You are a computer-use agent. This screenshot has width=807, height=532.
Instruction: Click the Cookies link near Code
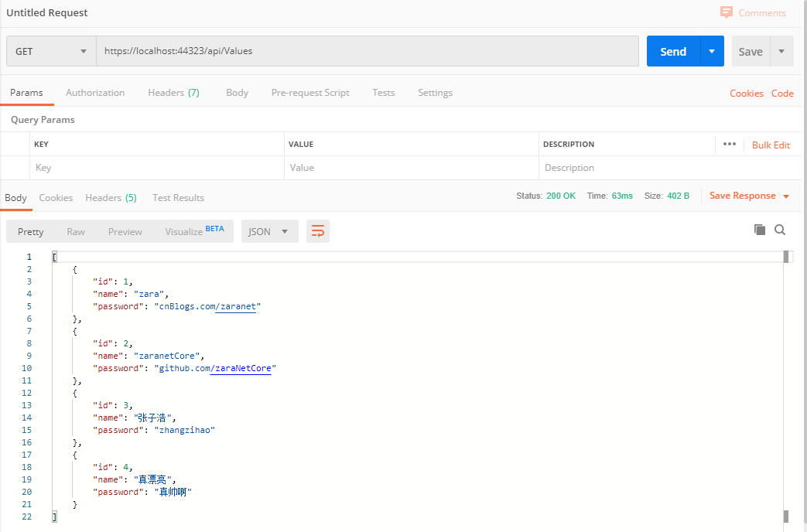(x=746, y=94)
